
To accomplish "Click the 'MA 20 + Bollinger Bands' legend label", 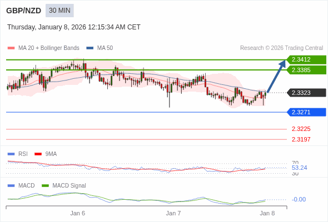I will (x=49, y=48).
